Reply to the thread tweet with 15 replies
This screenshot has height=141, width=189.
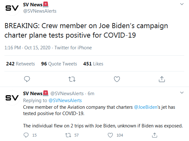coord(26,135)
